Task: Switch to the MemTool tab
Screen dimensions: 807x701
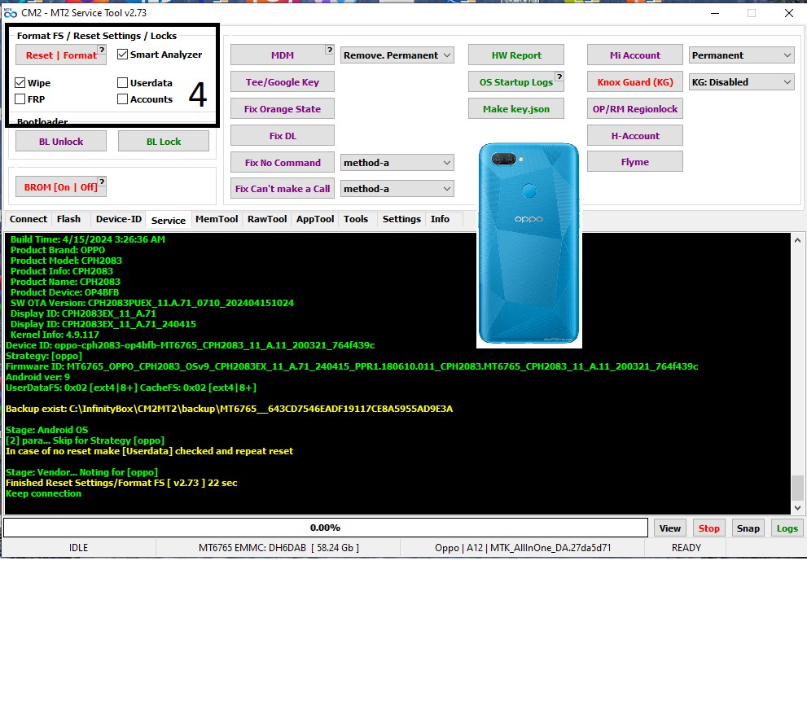Action: (x=217, y=219)
